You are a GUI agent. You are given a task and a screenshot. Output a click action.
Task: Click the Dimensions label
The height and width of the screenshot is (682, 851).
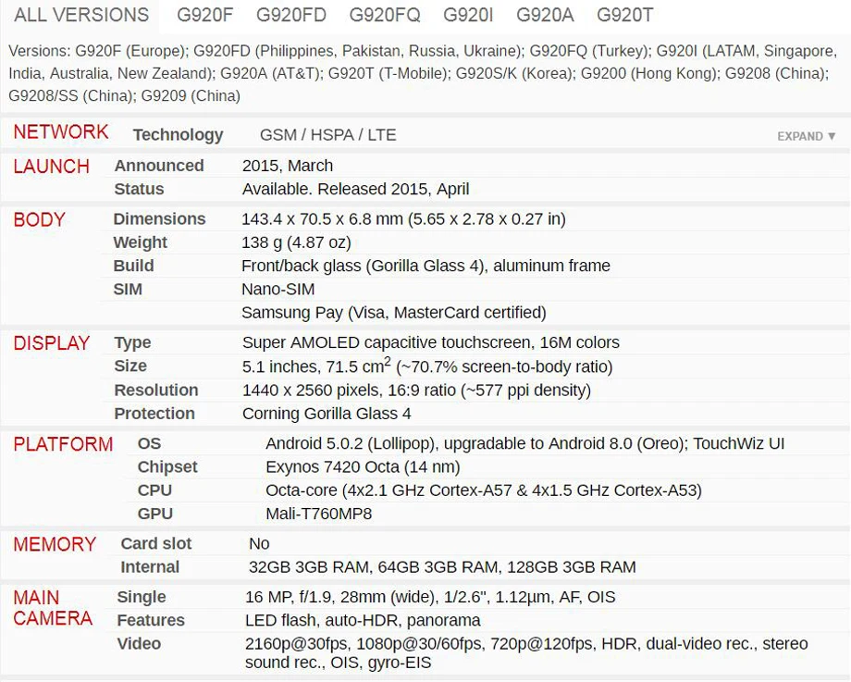(159, 218)
